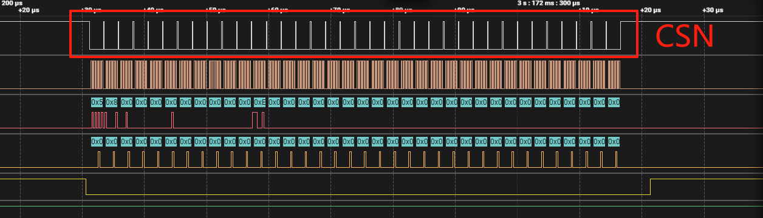Screen dimensions: 763x218
Task: Click the 200 µs label in top-left corner
Action: coord(11,3)
